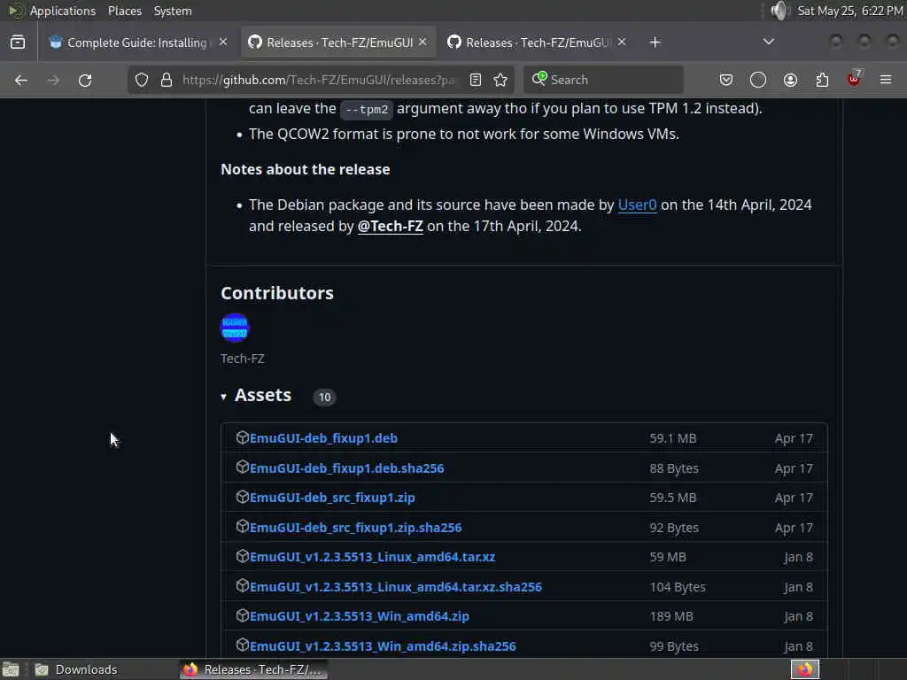Screen dimensions: 907x680
Task: Open the @Tech-FZ mention link
Action: click(390, 226)
